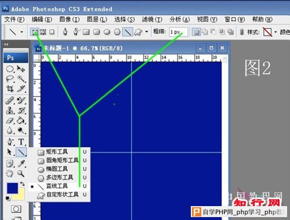Choose 矩形工具 from flyout

59,152
